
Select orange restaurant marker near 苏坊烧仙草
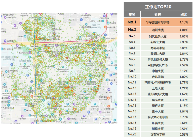[105, 27]
